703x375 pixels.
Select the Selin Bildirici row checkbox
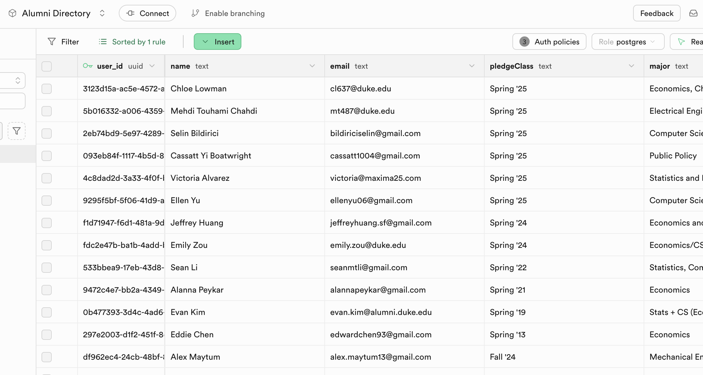(x=47, y=133)
